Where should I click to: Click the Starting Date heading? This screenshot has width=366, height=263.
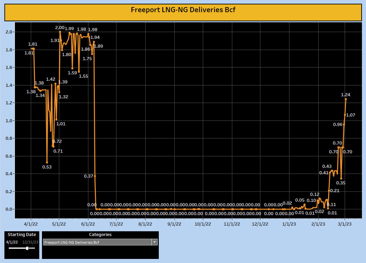(22, 235)
